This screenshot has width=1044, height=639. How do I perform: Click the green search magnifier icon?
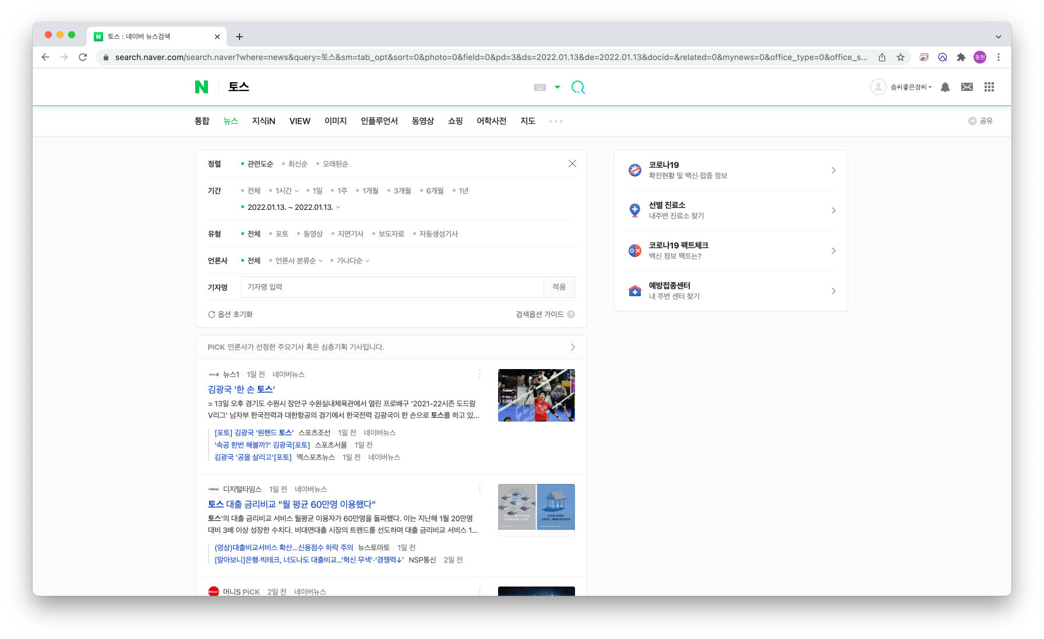[578, 87]
